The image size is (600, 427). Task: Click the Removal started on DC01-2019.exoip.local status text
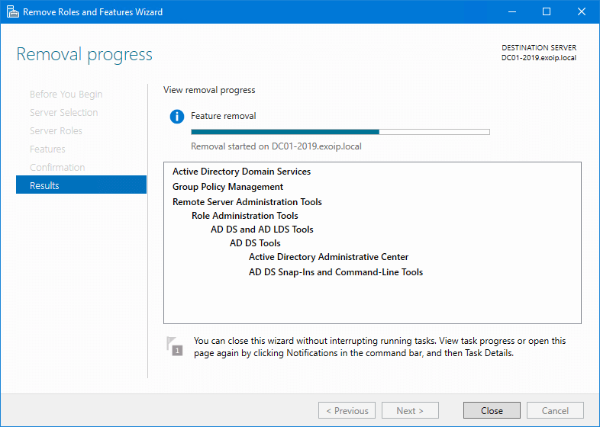coord(276,146)
